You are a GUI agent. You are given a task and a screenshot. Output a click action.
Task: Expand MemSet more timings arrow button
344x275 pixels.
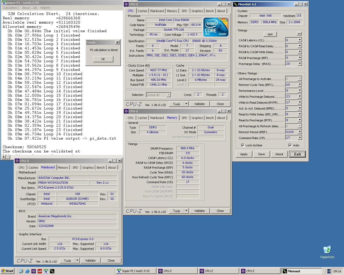(x=299, y=34)
